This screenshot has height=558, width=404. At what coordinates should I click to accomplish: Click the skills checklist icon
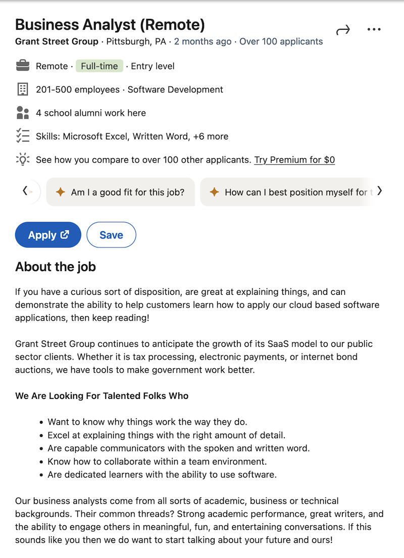coord(23,136)
